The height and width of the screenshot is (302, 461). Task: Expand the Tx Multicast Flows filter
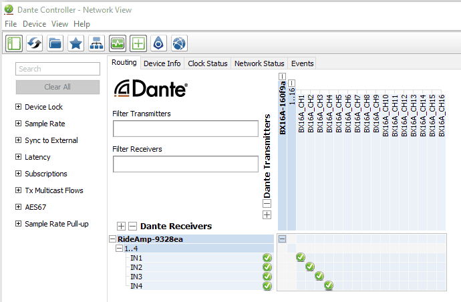click(19, 190)
